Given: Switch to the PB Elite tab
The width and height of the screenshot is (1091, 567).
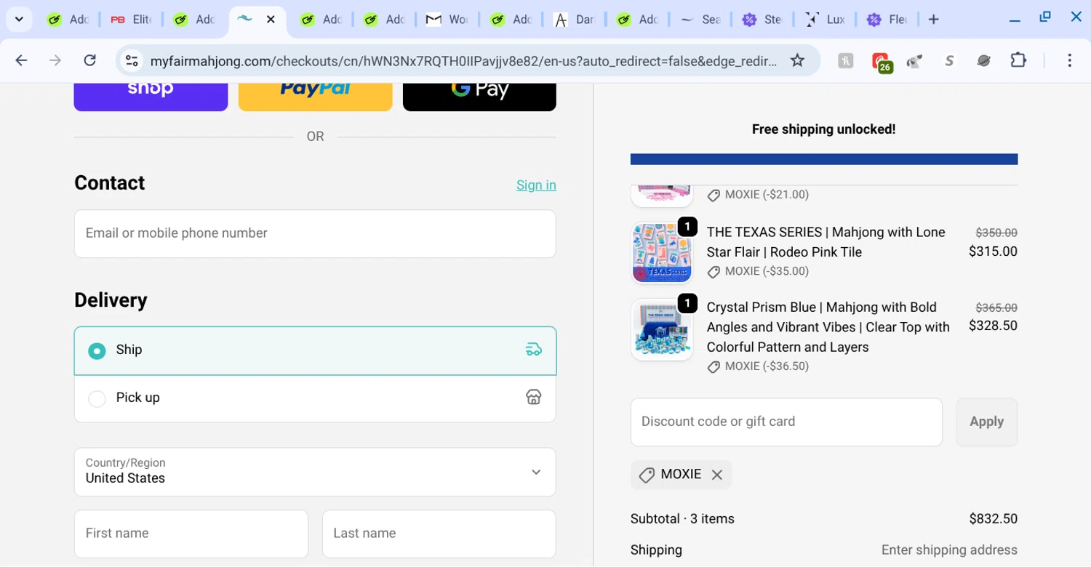Looking at the screenshot, I should coord(132,20).
